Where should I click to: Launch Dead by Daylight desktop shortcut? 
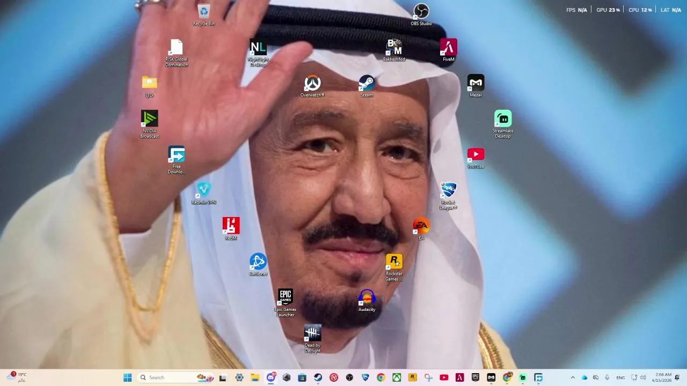pos(312,339)
